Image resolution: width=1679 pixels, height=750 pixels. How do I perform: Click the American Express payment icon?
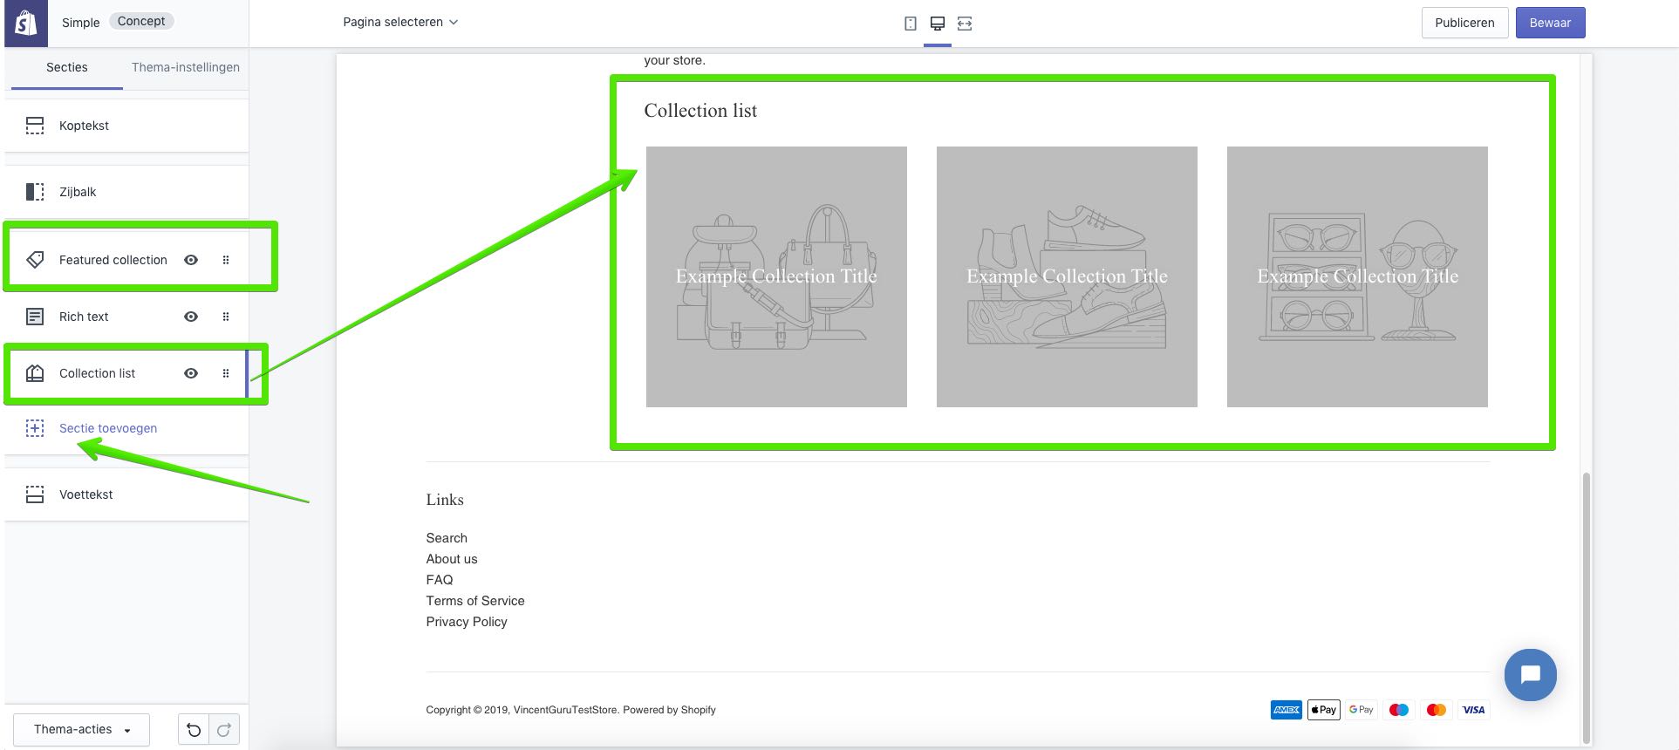pos(1287,710)
